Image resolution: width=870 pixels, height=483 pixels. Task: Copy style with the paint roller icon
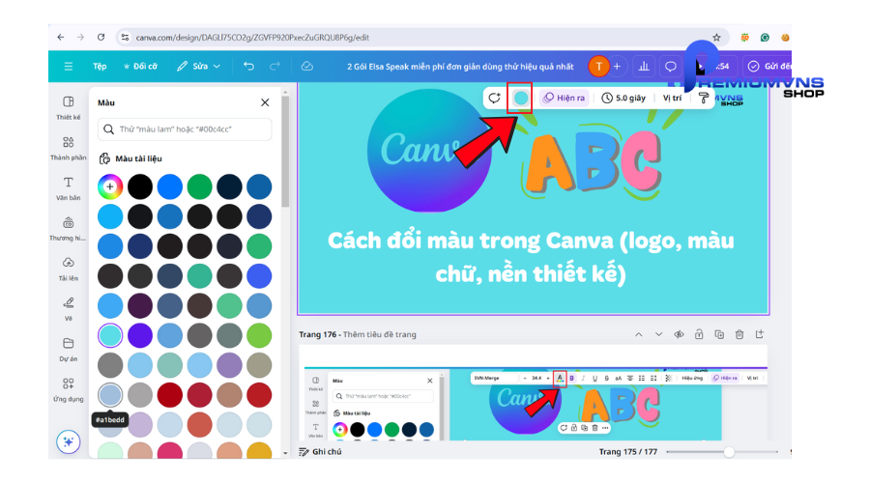(x=703, y=99)
